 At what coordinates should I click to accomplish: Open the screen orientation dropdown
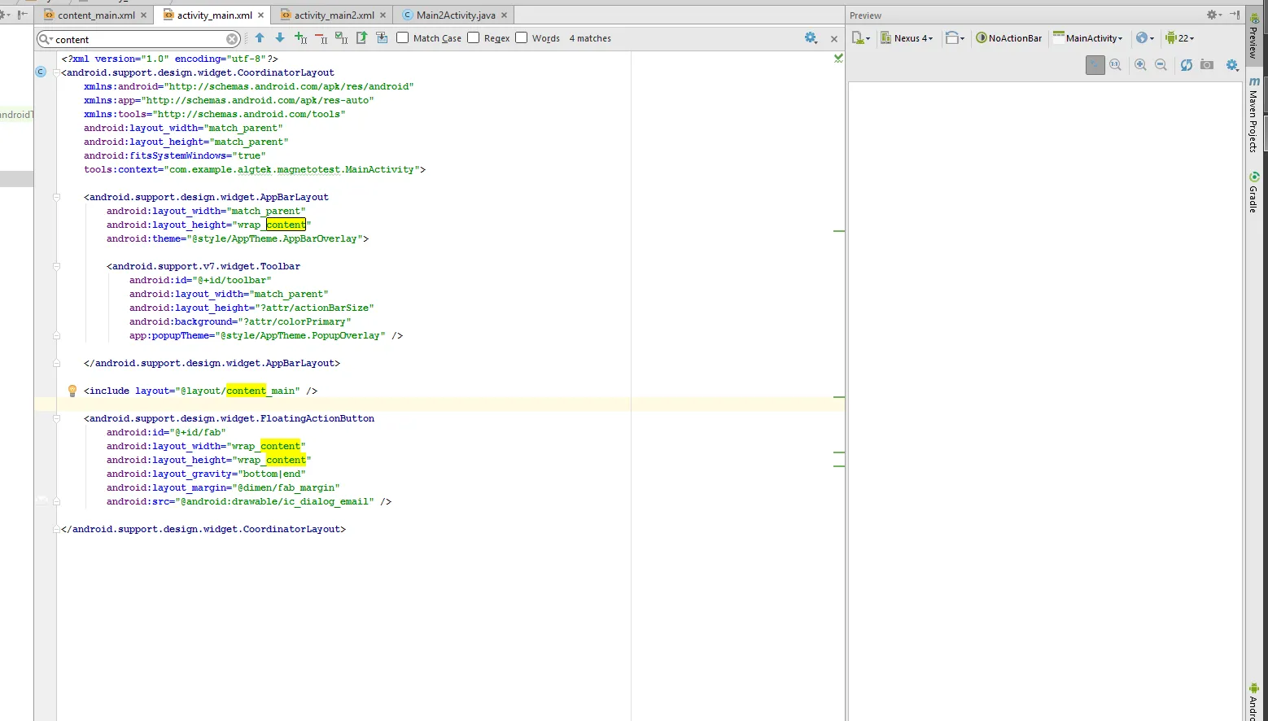tap(955, 38)
